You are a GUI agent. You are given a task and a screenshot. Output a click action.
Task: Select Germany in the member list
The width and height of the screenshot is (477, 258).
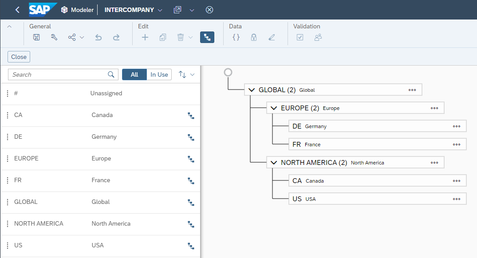pos(104,137)
